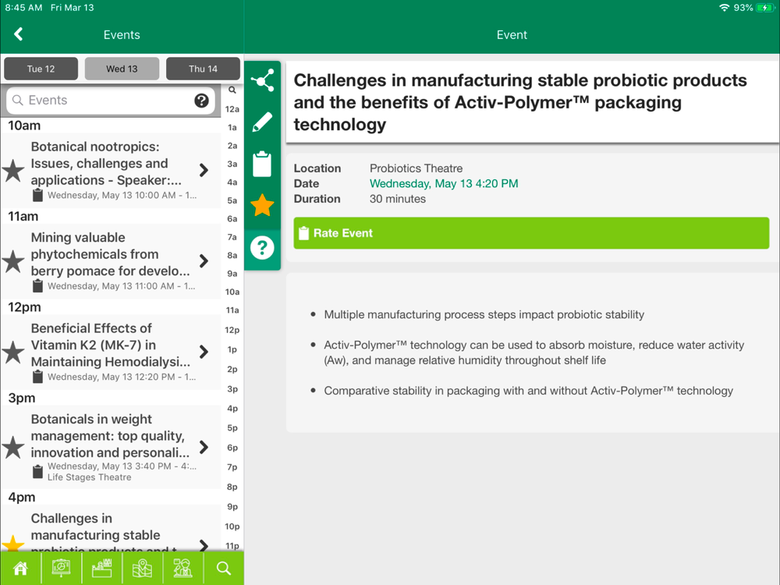780x585 pixels.
Task: Select the Botanical nootropics event title
Action: point(106,163)
